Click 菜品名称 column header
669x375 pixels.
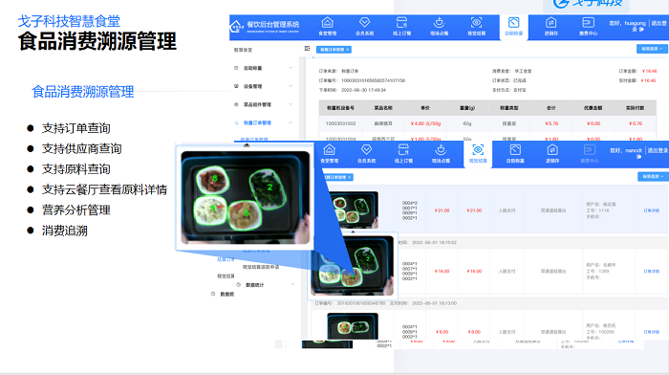[383, 108]
